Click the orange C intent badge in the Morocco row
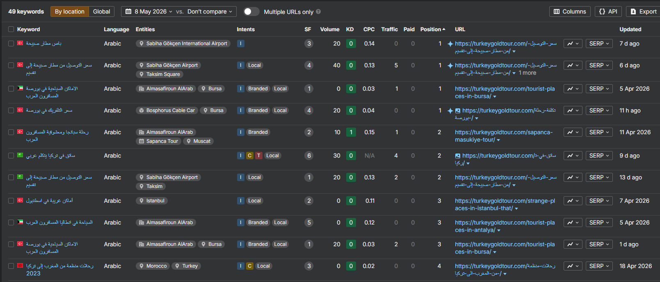 249,266
